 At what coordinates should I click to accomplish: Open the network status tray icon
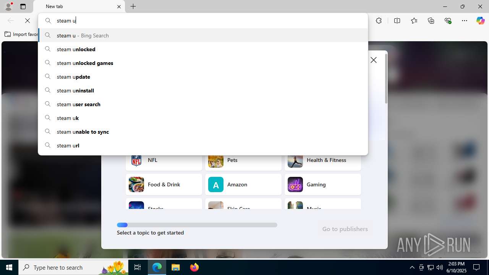[x=431, y=267]
